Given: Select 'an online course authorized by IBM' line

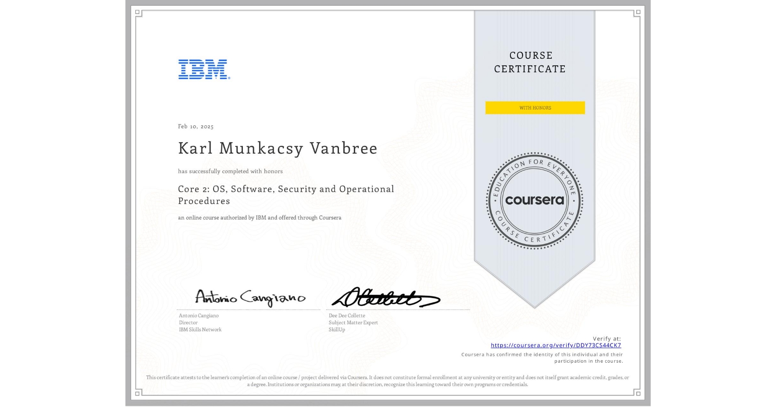Looking at the screenshot, I should coord(260,218).
